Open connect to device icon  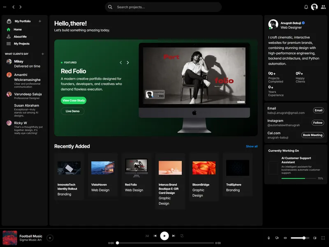[277, 238]
